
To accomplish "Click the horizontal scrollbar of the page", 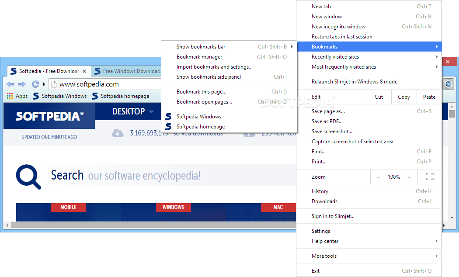I will 153,225.
